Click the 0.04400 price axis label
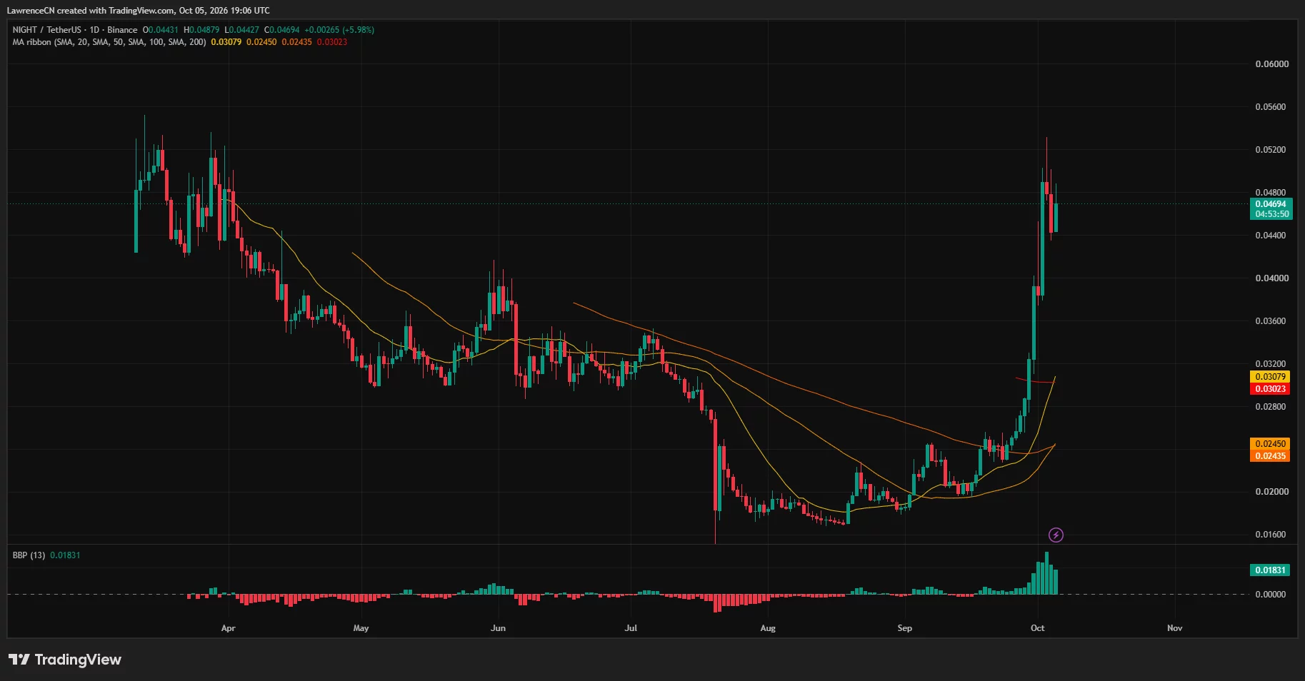The image size is (1305, 681). [1272, 236]
